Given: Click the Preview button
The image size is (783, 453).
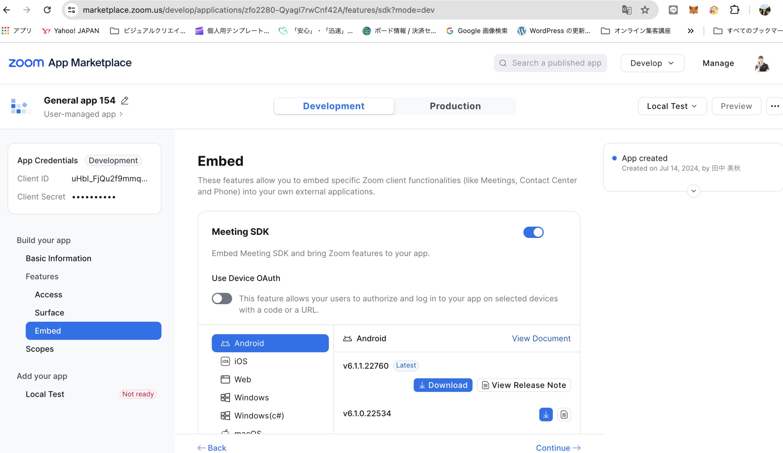Looking at the screenshot, I should (x=736, y=106).
